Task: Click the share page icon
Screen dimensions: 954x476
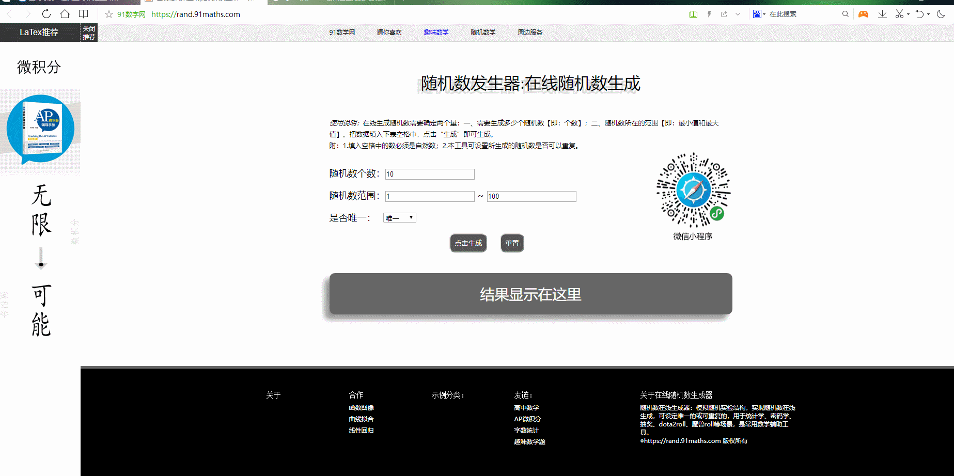Action: 724,14
